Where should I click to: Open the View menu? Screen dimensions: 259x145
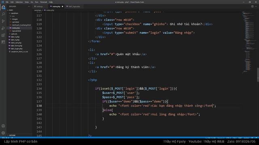click(27, 2)
